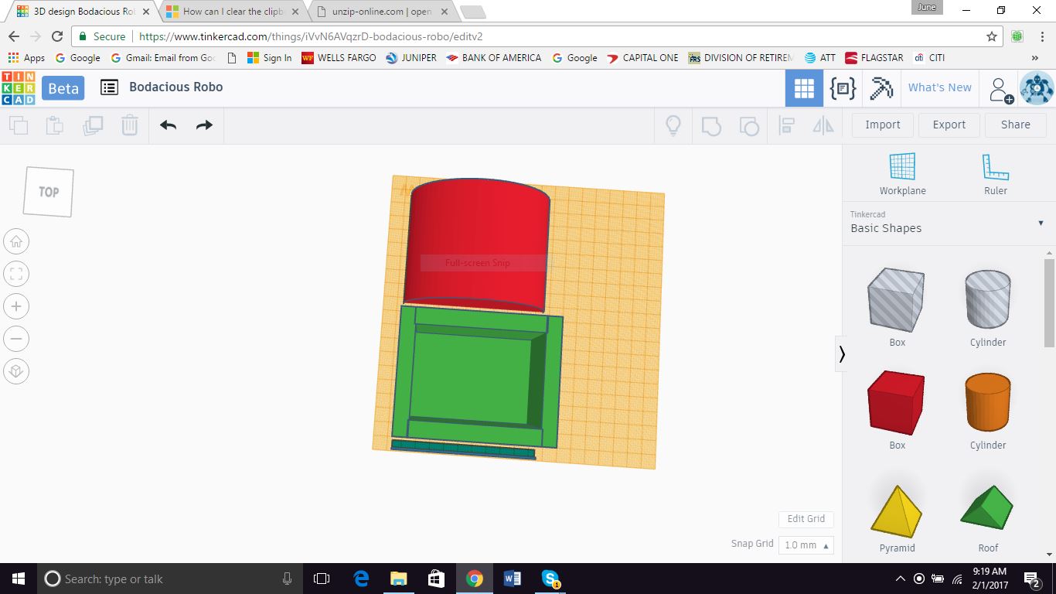
Task: Open the Snap Grid 1.0 mm dropdown
Action: tap(806, 545)
